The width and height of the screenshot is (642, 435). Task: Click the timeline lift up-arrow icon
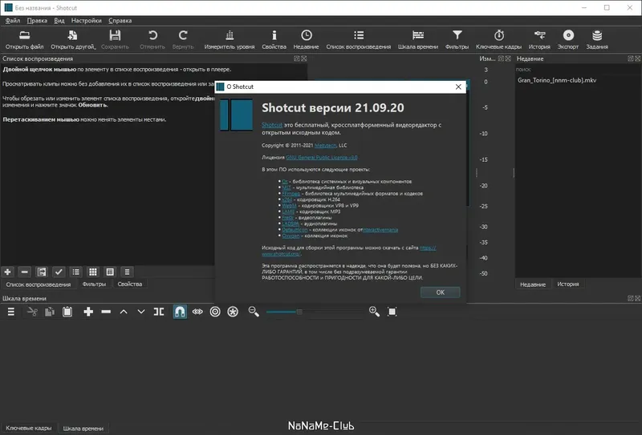[x=124, y=312]
